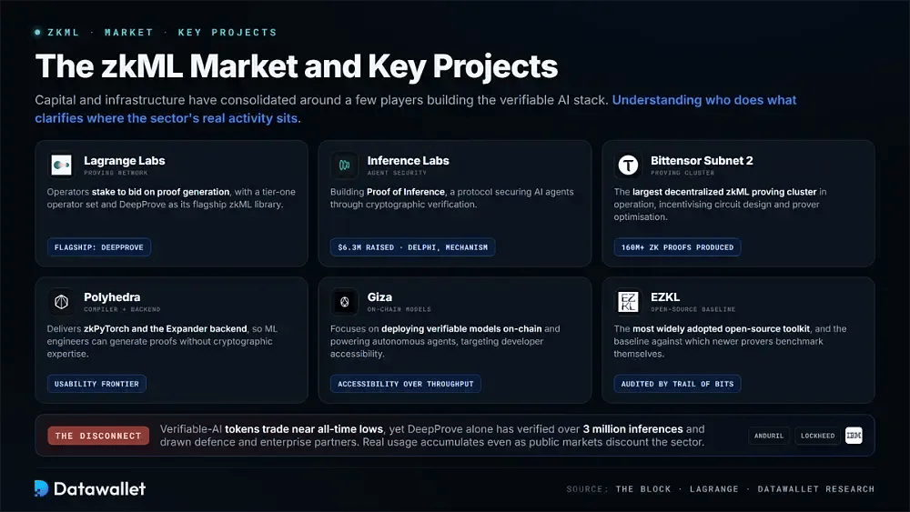910x512 pixels.
Task: Click the blue Understanding who does what text
Action: point(704,100)
